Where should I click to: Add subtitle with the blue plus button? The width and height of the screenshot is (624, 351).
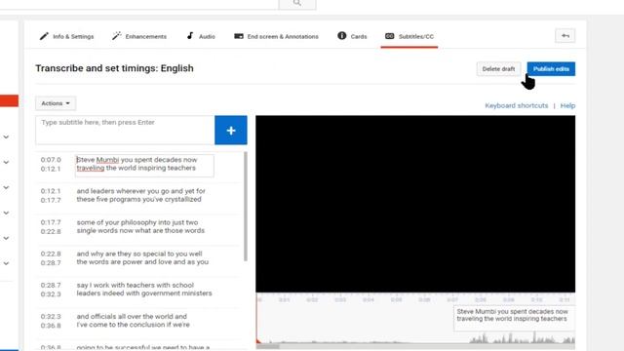point(231,130)
